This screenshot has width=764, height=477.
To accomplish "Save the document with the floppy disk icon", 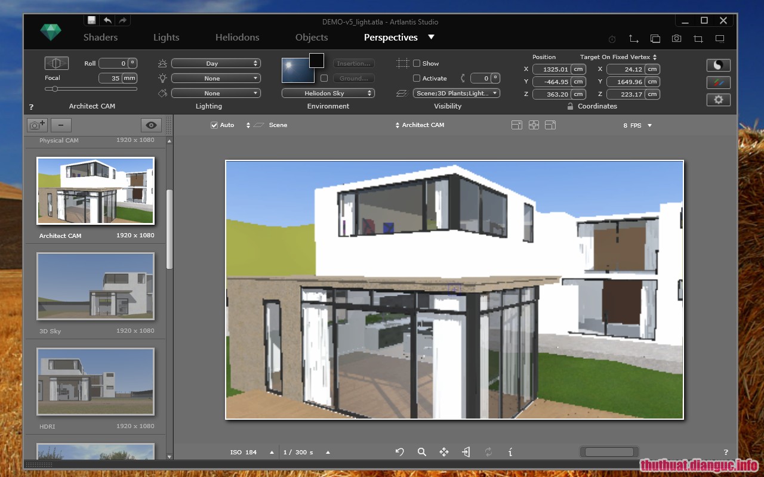I will coord(92,20).
